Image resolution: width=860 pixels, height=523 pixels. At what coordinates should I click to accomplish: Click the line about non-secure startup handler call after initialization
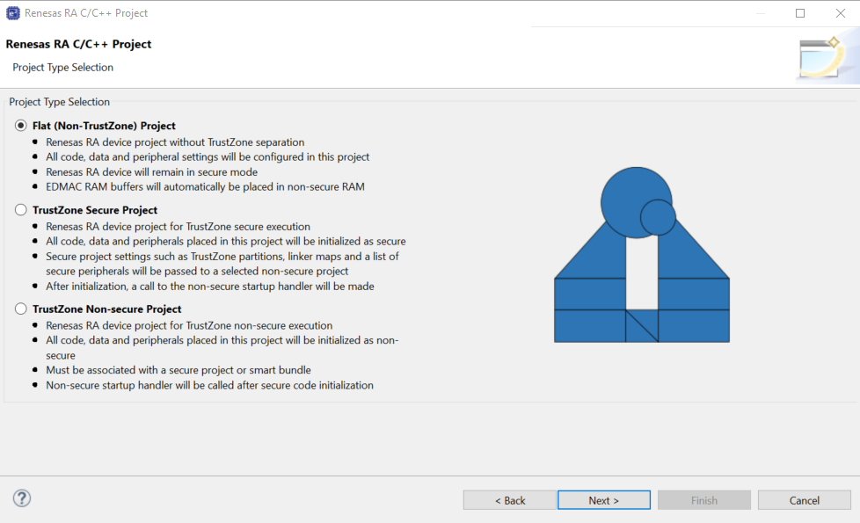pos(210,287)
